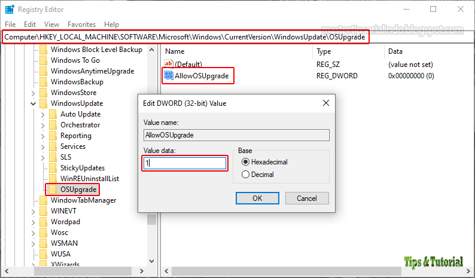Expand the Wordpad tree node
Viewport: 475px width, 278px height.
34,222
